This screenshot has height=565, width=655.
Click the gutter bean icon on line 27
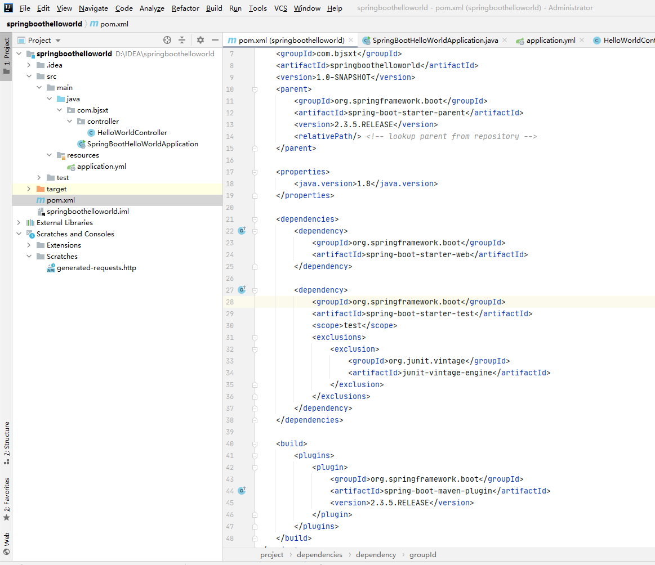click(x=242, y=290)
